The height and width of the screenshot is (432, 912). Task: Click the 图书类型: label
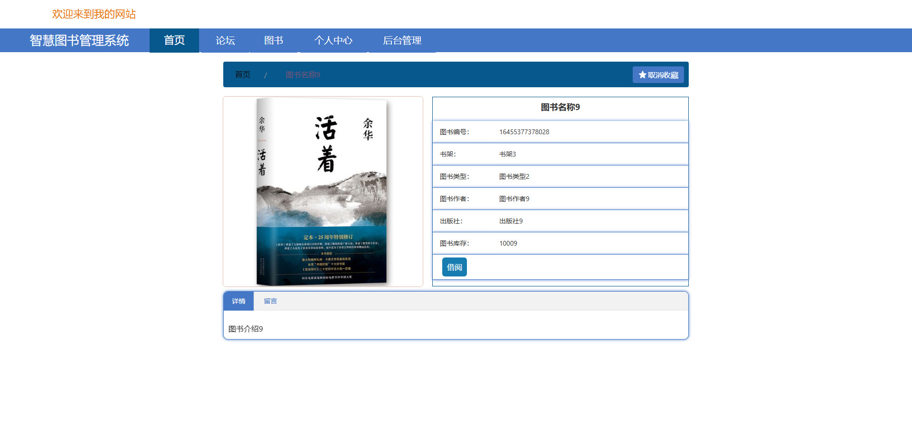[455, 176]
